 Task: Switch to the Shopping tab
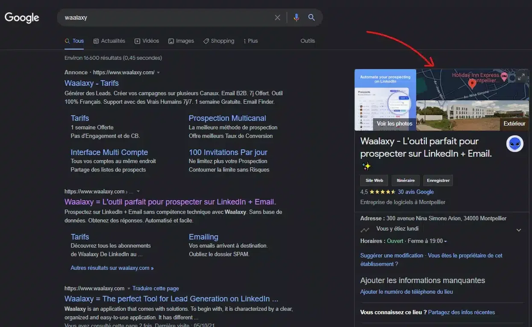click(x=219, y=41)
